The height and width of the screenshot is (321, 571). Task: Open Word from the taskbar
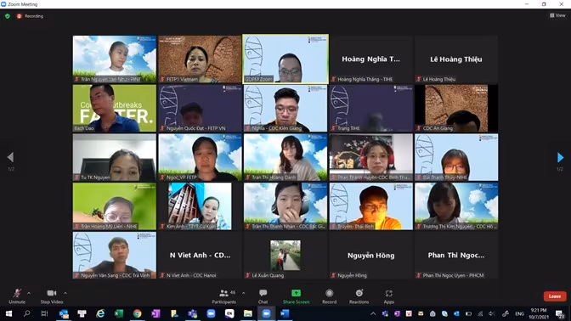(285, 313)
